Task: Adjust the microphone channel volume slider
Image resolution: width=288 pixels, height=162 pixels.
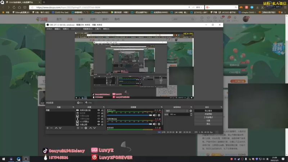Action: [x=130, y=115]
